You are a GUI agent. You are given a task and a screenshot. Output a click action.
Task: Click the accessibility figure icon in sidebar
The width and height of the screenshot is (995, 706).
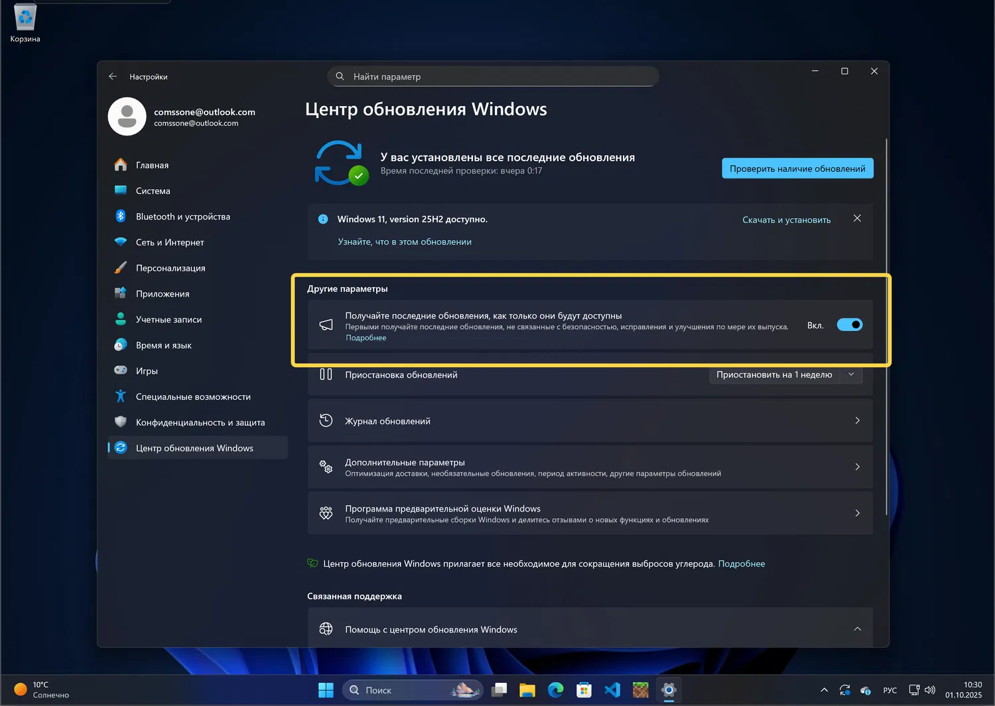coord(121,396)
